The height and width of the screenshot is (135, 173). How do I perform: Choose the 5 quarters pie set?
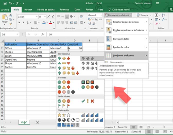click(68, 120)
